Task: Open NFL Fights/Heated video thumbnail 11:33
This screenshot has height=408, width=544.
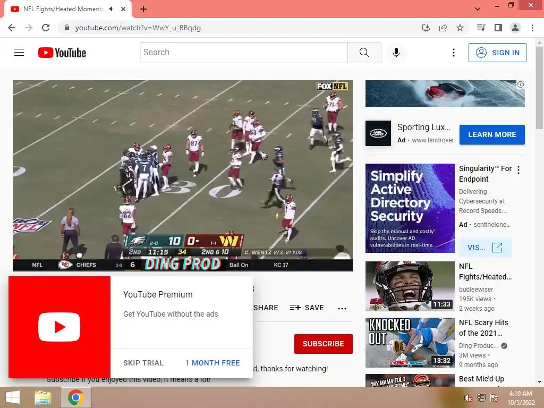Action: coord(410,286)
